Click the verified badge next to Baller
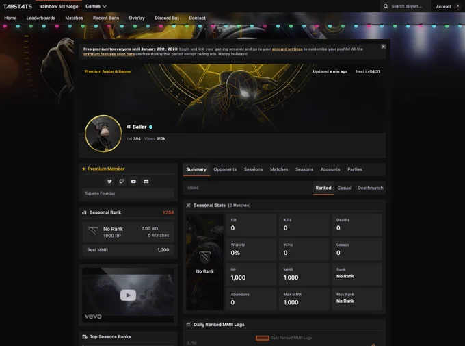The image size is (465, 346). (150, 127)
